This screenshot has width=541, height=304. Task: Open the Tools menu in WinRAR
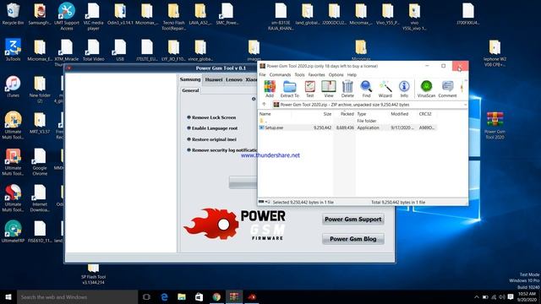299,75
